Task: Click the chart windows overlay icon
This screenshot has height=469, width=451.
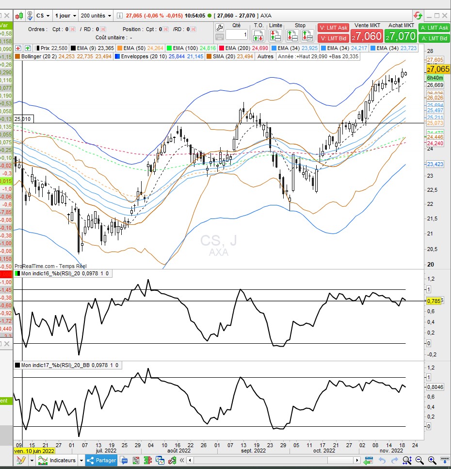Action: point(160,460)
